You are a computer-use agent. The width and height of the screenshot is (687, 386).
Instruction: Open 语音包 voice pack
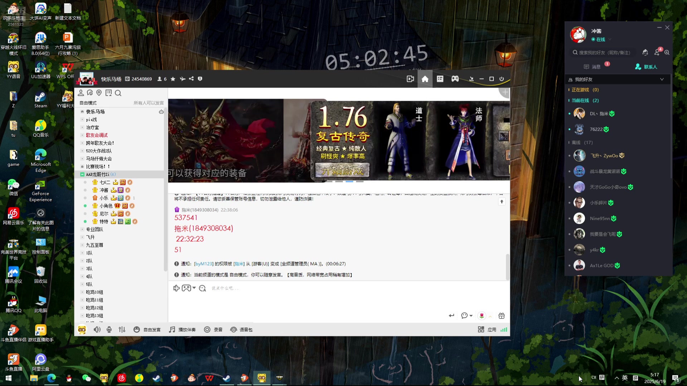coord(242,330)
